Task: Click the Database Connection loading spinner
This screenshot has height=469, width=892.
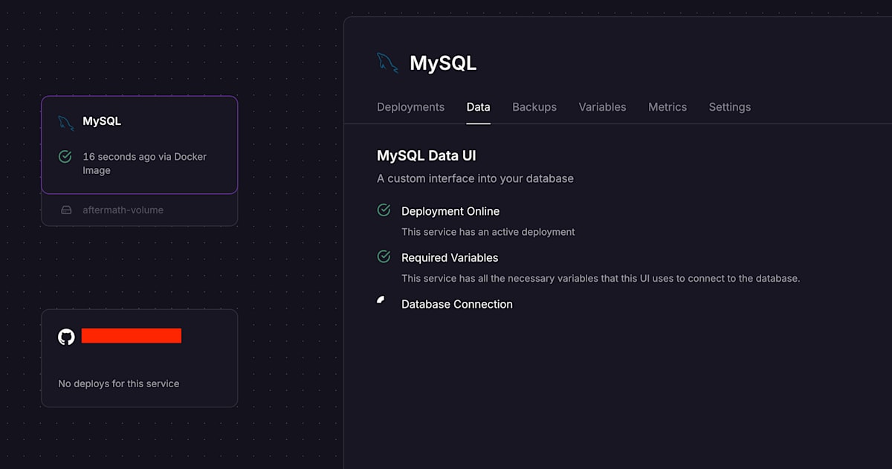Action: [382, 301]
